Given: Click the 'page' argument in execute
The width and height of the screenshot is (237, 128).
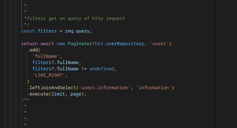Looking at the screenshot, I should click(76, 94).
